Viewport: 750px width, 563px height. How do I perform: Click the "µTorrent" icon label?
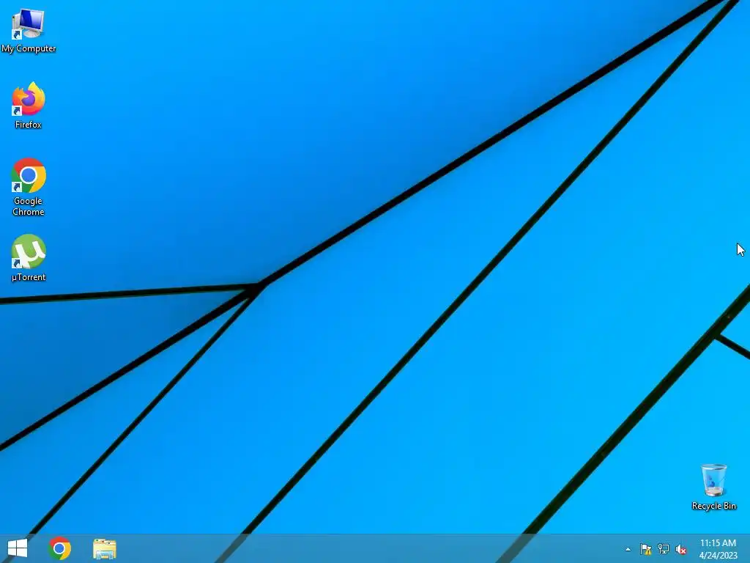pos(29,277)
